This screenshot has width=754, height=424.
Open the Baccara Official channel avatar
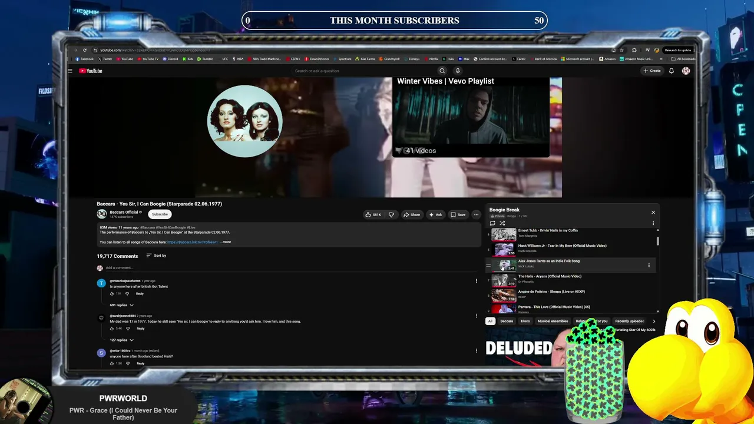pyautogui.click(x=102, y=214)
